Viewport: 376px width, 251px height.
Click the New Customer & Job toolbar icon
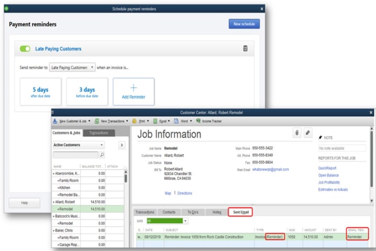click(x=55, y=121)
